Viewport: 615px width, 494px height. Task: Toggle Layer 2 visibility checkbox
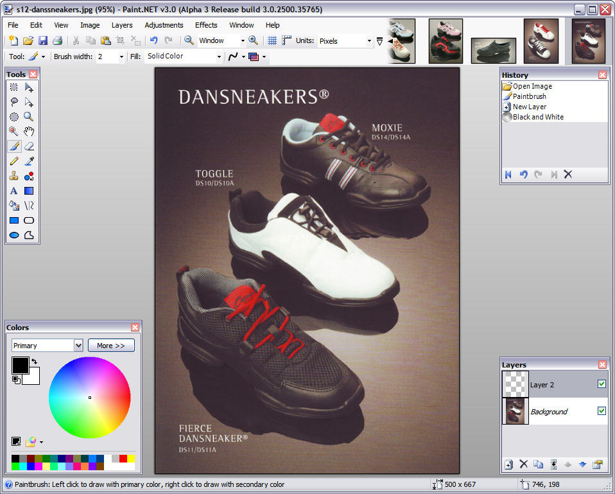tap(602, 384)
